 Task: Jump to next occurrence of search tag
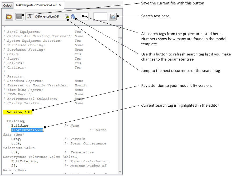[67, 17]
